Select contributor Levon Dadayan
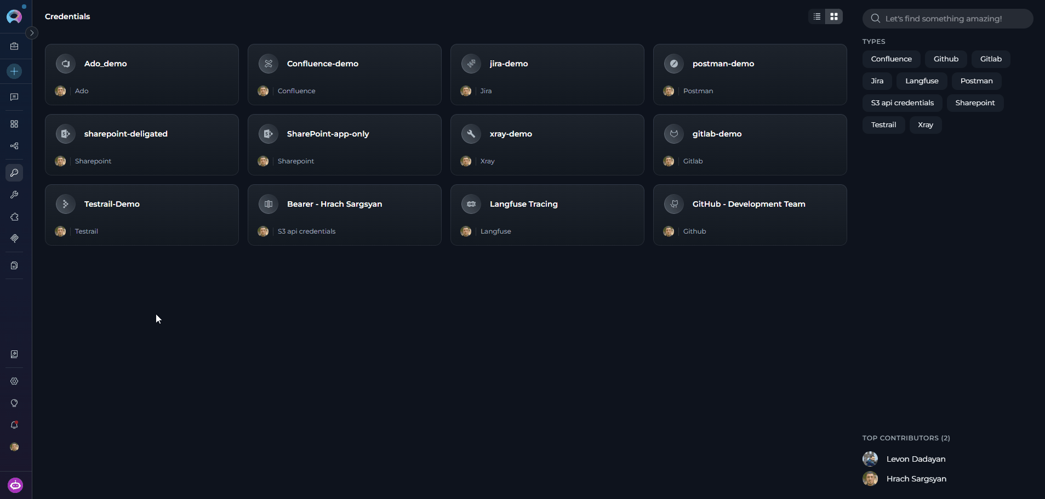1045x499 pixels. [904, 459]
